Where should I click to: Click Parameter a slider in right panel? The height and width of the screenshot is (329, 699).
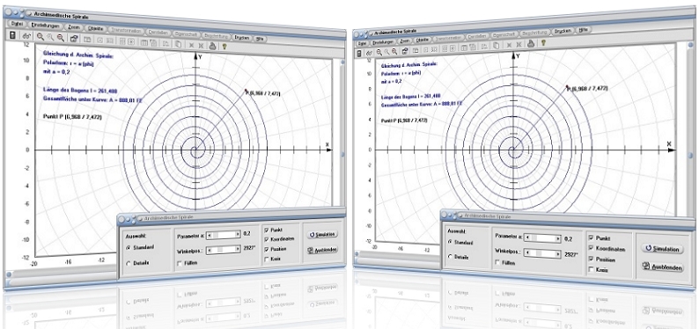[x=542, y=238]
